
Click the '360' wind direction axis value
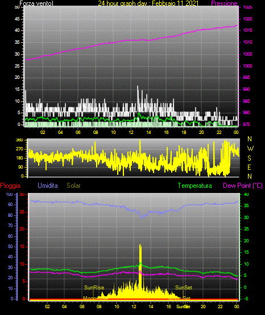(19, 140)
